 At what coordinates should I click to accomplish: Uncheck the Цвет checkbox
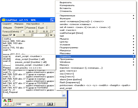11,35
